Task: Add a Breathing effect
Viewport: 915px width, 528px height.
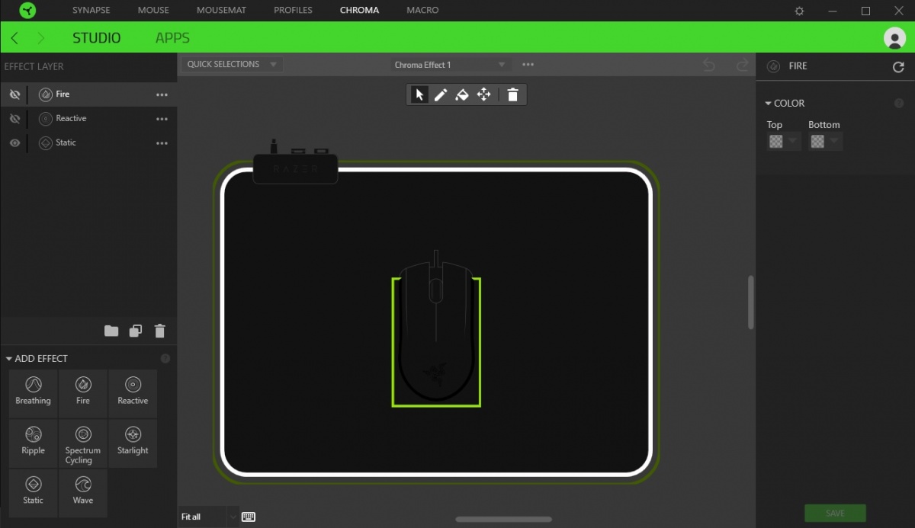Action: [33, 393]
